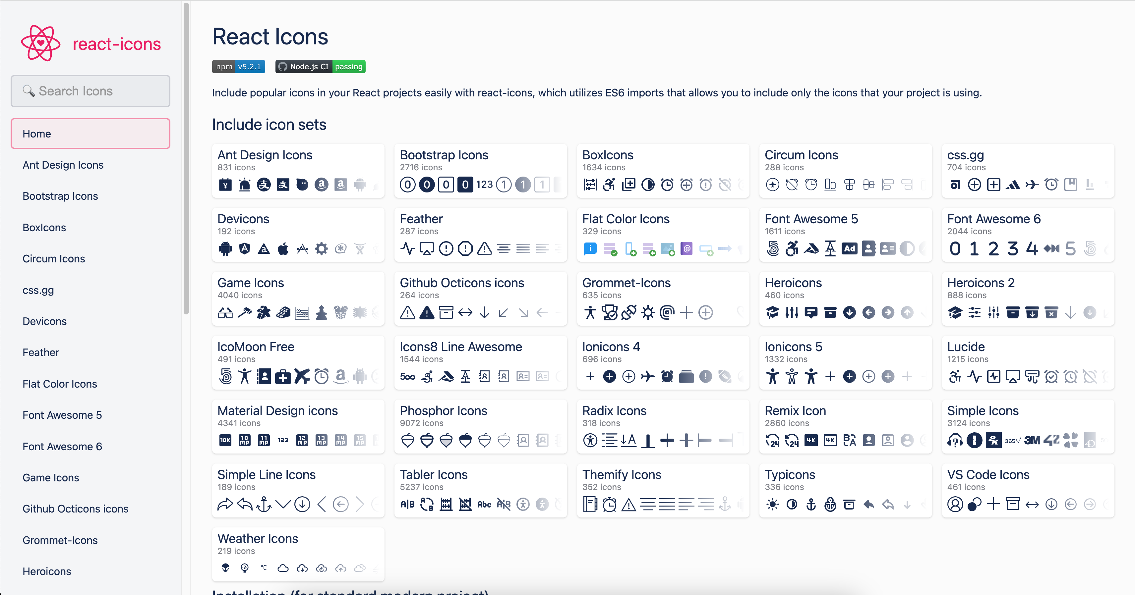The width and height of the screenshot is (1135, 595).
Task: Click the react-icons atom logo
Action: (x=40, y=43)
